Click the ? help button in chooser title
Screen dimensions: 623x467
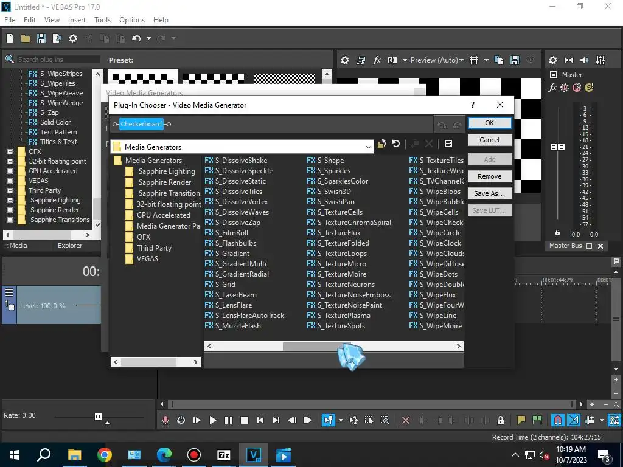click(x=472, y=105)
